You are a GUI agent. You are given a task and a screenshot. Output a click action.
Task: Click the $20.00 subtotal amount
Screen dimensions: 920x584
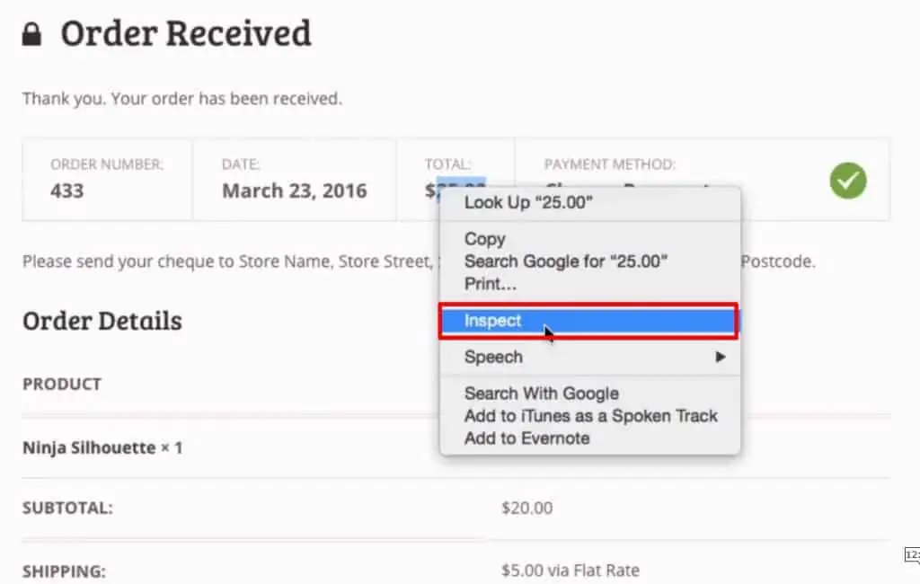coord(526,509)
